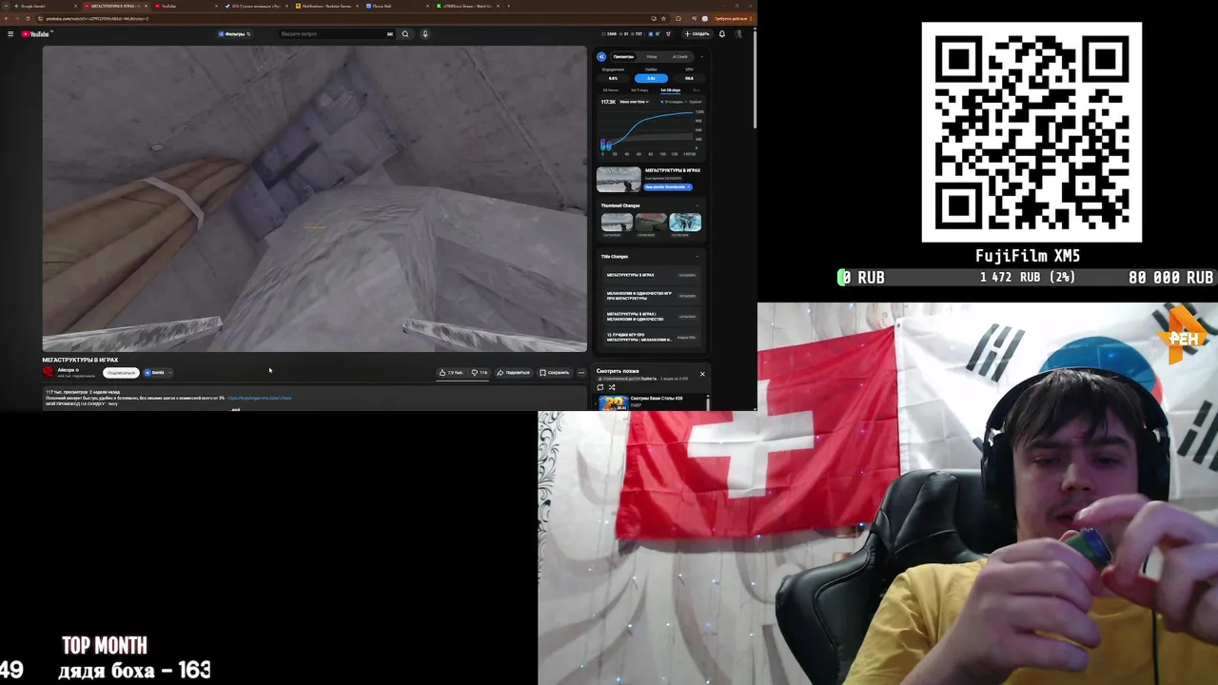Click the Aileopa channel name
Viewport: 1218px width, 685px height.
tap(67, 369)
